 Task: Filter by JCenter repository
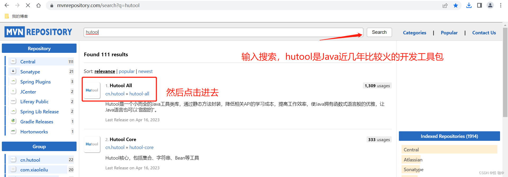tap(28, 92)
